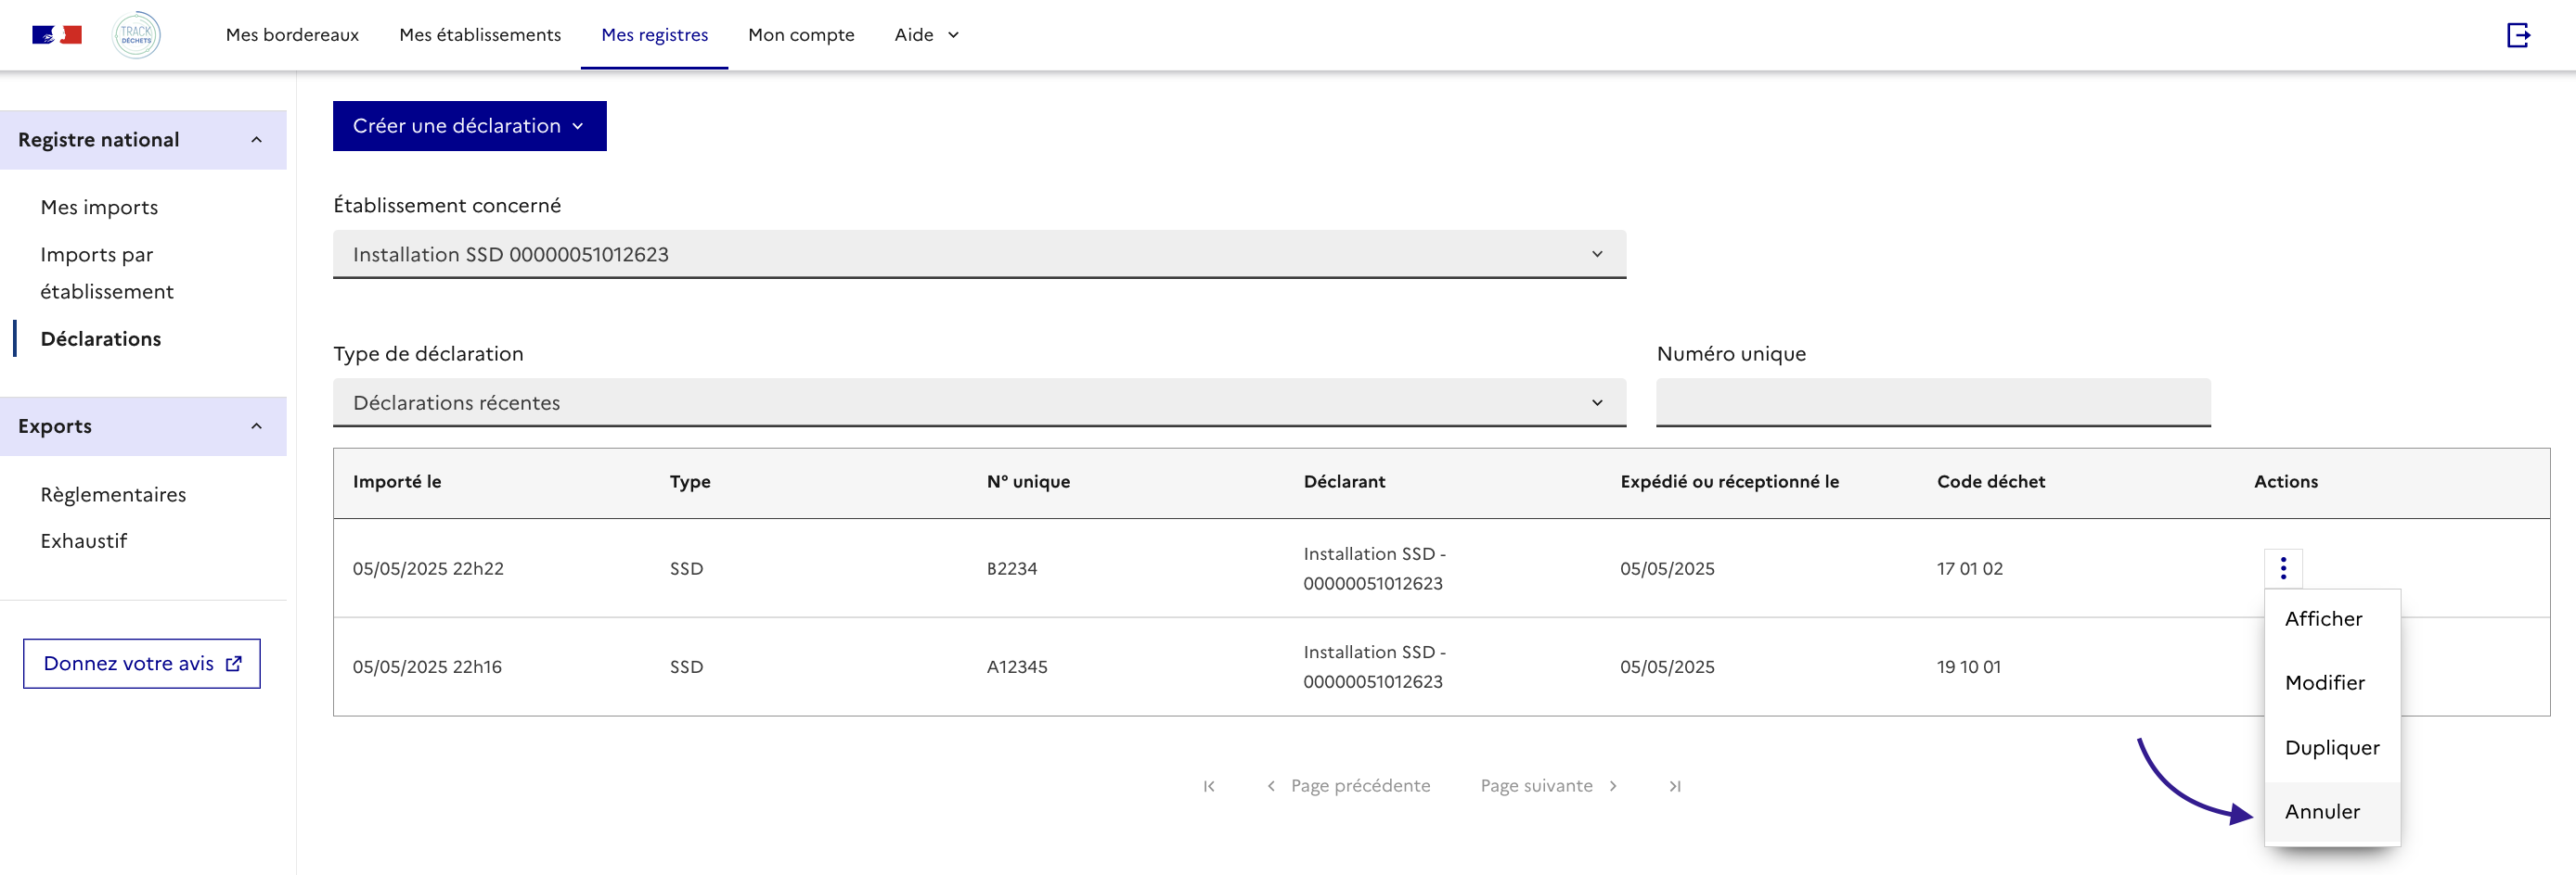Switch to Mes bordereaux tab
This screenshot has height=875, width=2576.
pyautogui.click(x=292, y=35)
